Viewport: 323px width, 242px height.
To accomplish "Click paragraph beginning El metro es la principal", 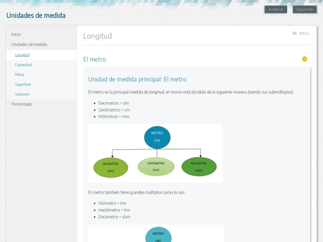I will click(191, 92).
